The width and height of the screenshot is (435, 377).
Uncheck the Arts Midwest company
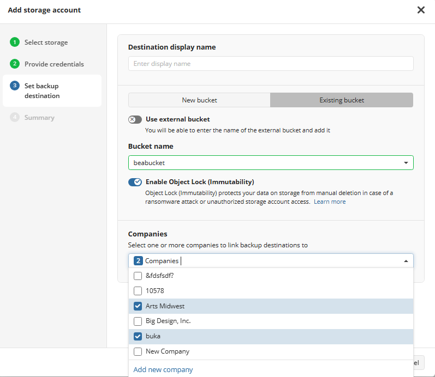point(138,306)
